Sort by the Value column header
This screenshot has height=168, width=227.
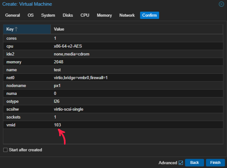click(59, 29)
